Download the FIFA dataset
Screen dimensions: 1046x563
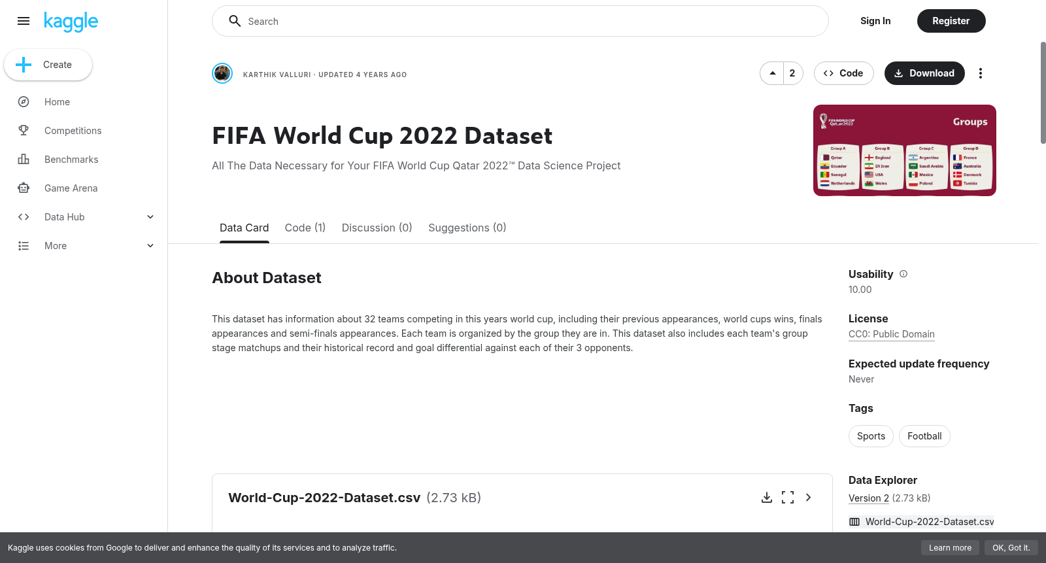pyautogui.click(x=924, y=73)
